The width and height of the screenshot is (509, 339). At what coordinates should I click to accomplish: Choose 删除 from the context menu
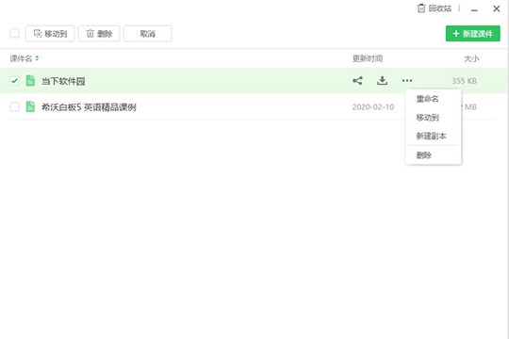pos(424,155)
